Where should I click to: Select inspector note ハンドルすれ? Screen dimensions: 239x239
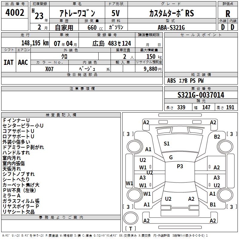[x=16, y=153]
